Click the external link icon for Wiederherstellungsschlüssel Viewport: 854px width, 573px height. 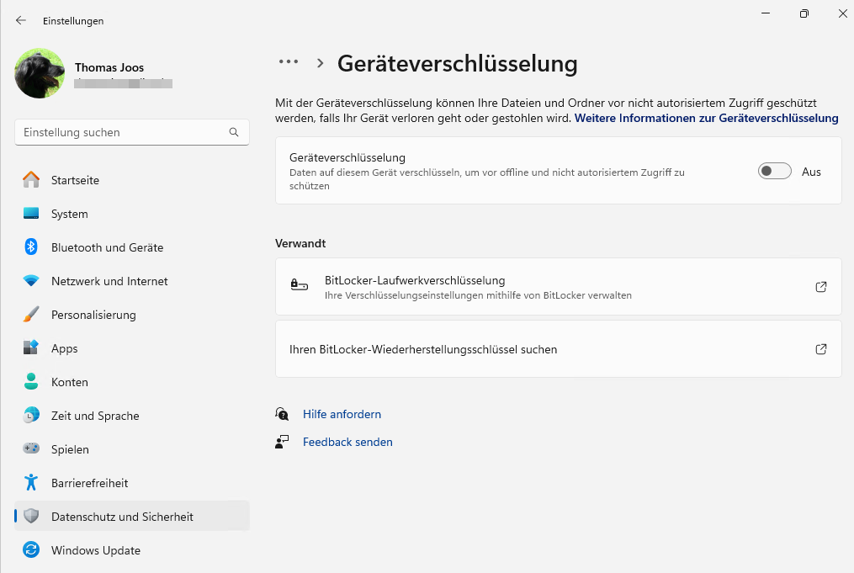click(x=821, y=349)
